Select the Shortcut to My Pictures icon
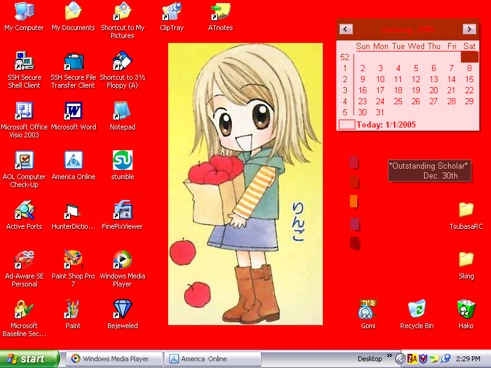The height and width of the screenshot is (368, 491). coord(122,12)
